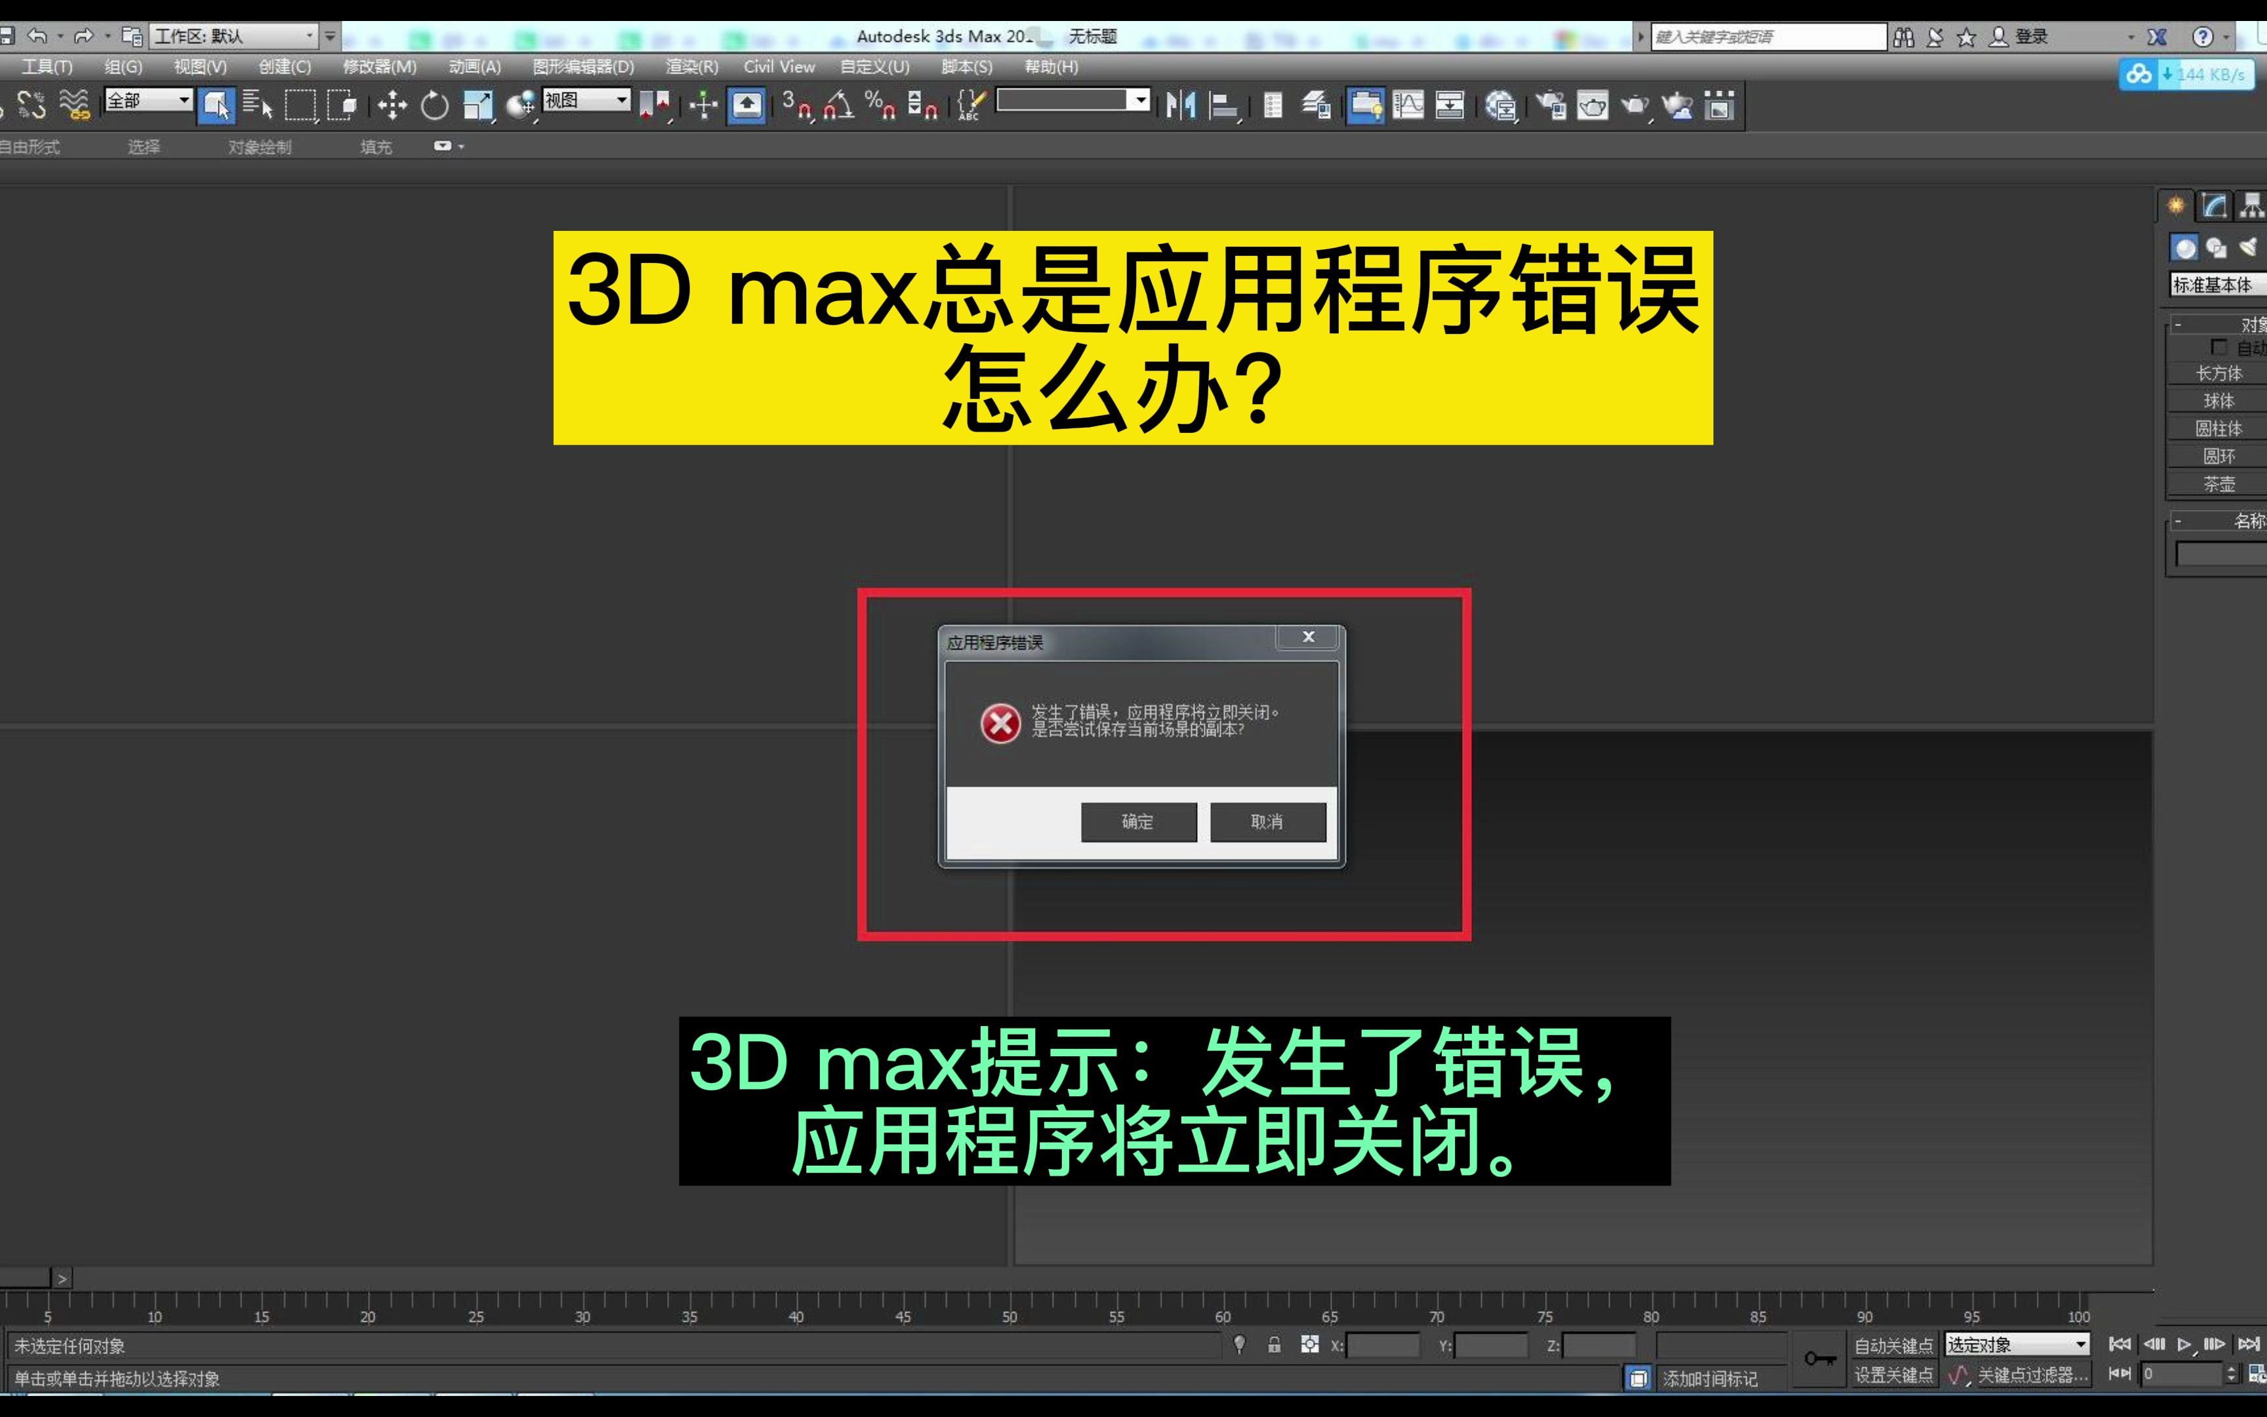Image resolution: width=2267 pixels, height=1417 pixels.
Task: Click the Redo arrow in quick access toolbar
Action: (x=83, y=37)
